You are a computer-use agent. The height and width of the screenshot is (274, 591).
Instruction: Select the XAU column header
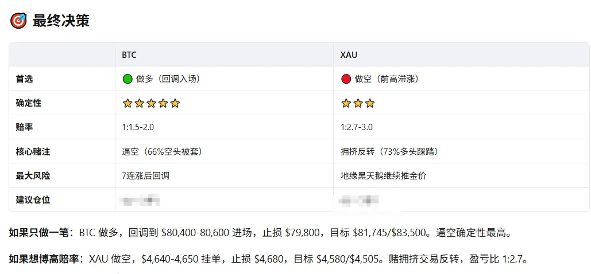[349, 55]
